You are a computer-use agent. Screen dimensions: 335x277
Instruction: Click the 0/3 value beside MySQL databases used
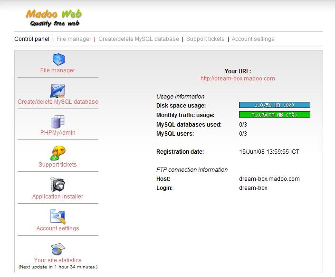[243, 124]
